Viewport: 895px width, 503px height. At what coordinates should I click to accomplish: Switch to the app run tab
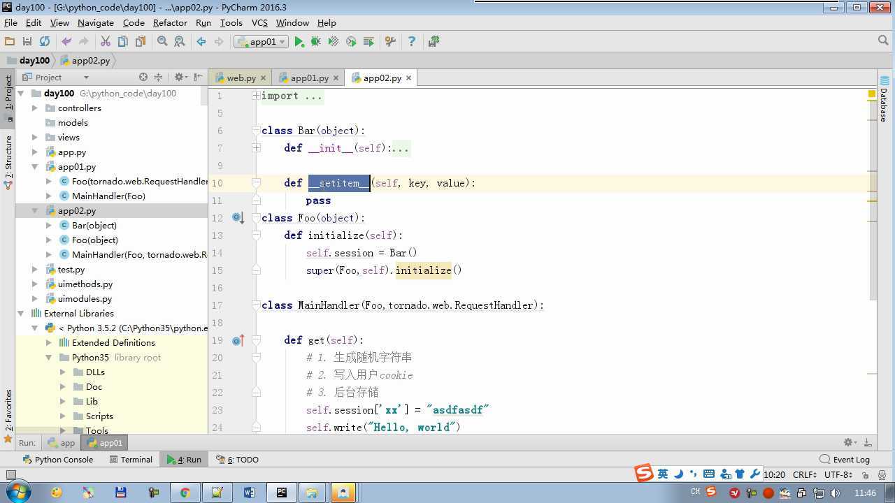tap(62, 443)
